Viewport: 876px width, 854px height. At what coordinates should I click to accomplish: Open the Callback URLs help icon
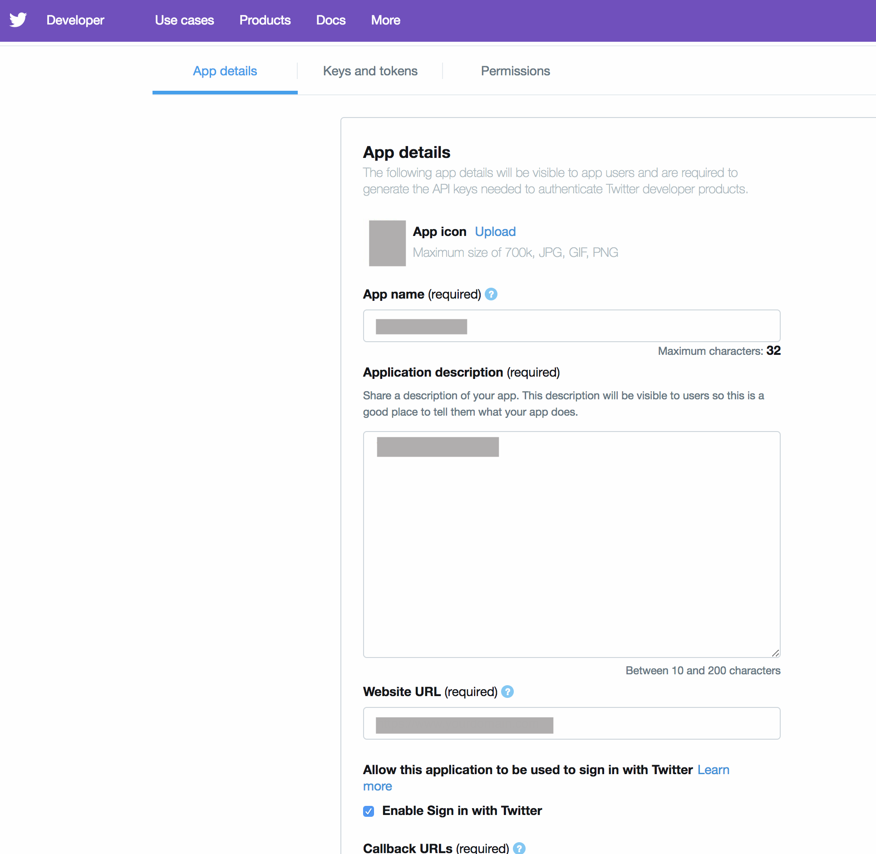click(x=519, y=848)
